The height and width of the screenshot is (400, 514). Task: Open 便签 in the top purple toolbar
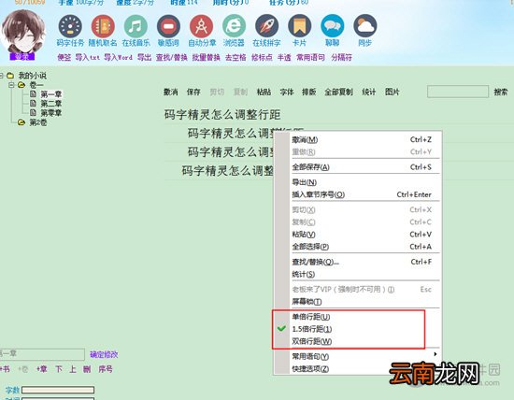pyautogui.click(x=64, y=57)
